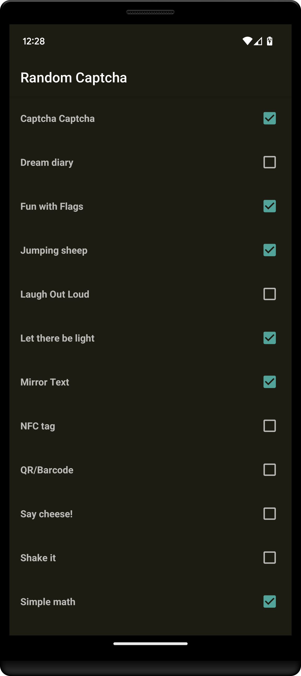Uncheck the Captcha Captcha checkbox
301x676 pixels.
[x=269, y=118]
